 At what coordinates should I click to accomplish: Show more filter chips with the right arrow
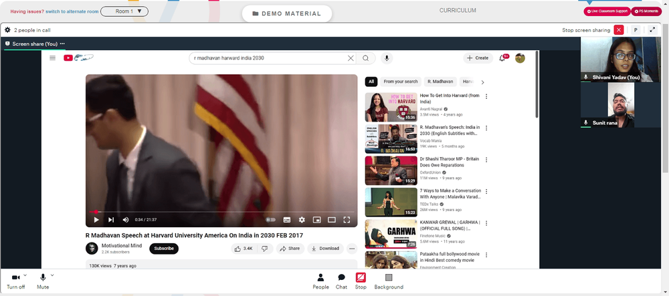pyautogui.click(x=482, y=82)
